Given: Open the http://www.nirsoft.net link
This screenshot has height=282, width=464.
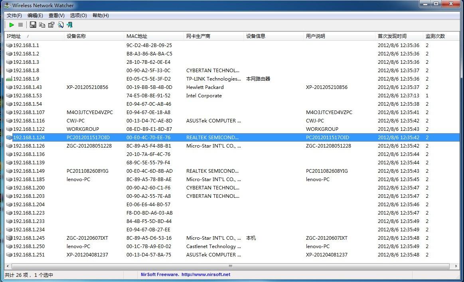Looking at the screenshot, I should pyautogui.click(x=205, y=274).
